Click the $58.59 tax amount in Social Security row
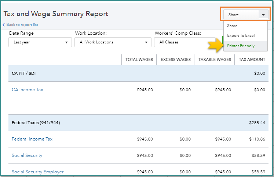The width and height of the screenshot is (274, 177). tap(258, 155)
